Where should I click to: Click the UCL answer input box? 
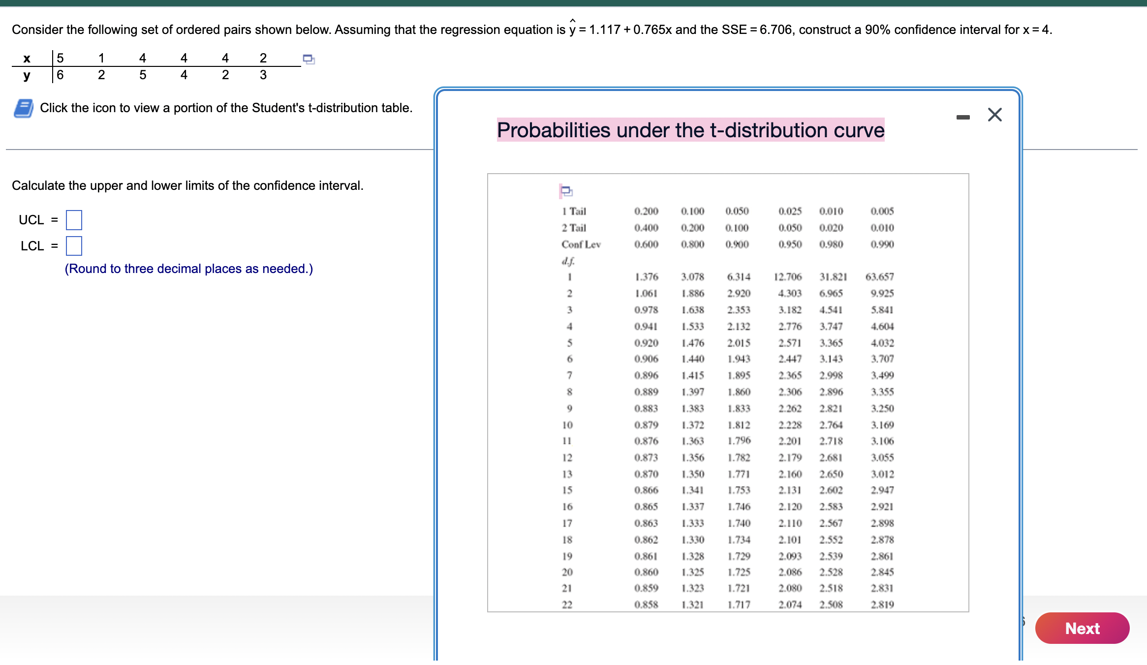click(74, 220)
